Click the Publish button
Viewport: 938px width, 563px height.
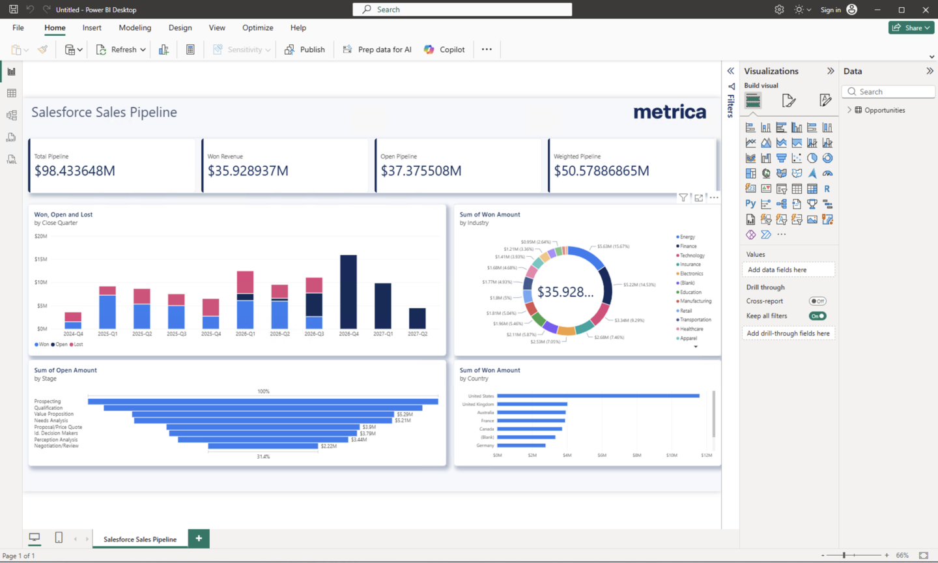click(305, 50)
